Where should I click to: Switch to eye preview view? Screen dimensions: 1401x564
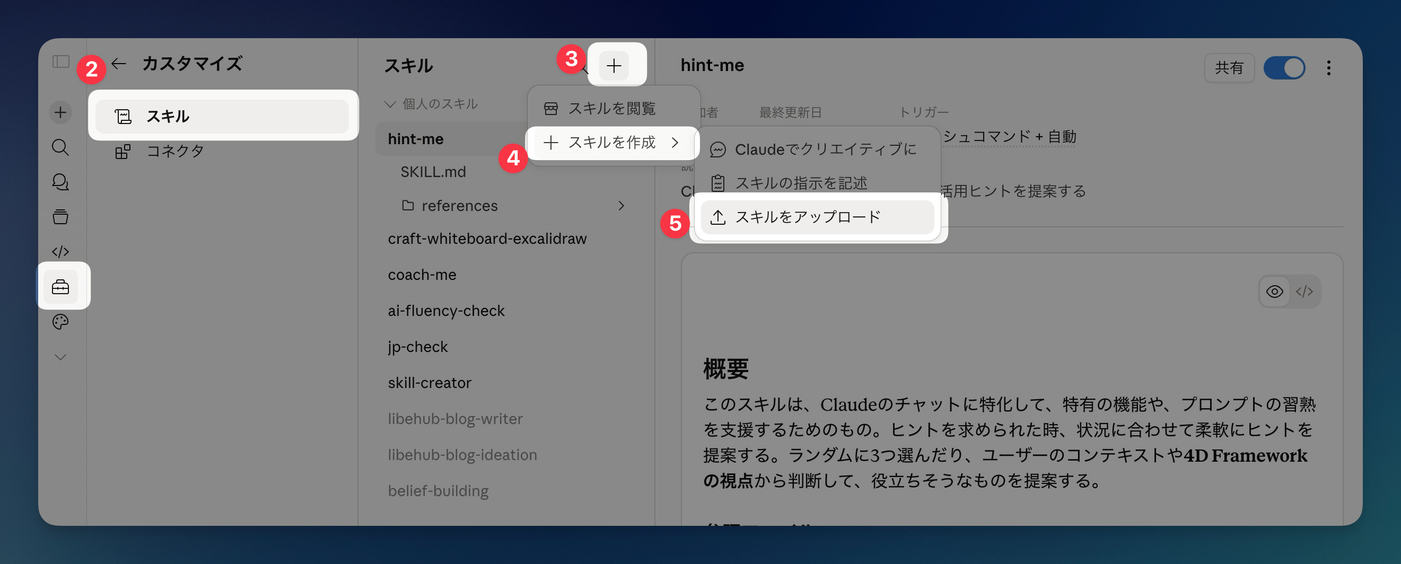1274,292
